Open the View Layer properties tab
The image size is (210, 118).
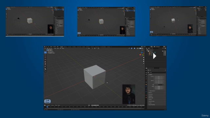146,76
